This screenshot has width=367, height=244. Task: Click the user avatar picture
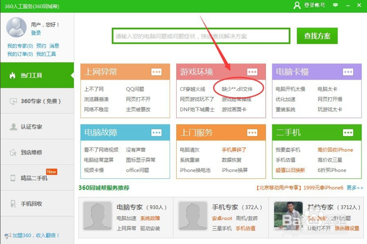coord(16,27)
